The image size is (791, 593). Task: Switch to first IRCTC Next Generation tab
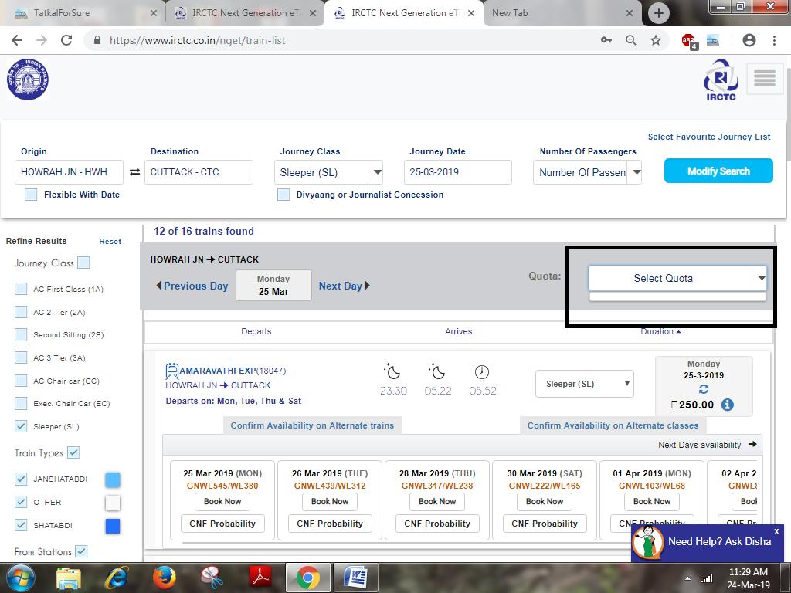coord(245,13)
